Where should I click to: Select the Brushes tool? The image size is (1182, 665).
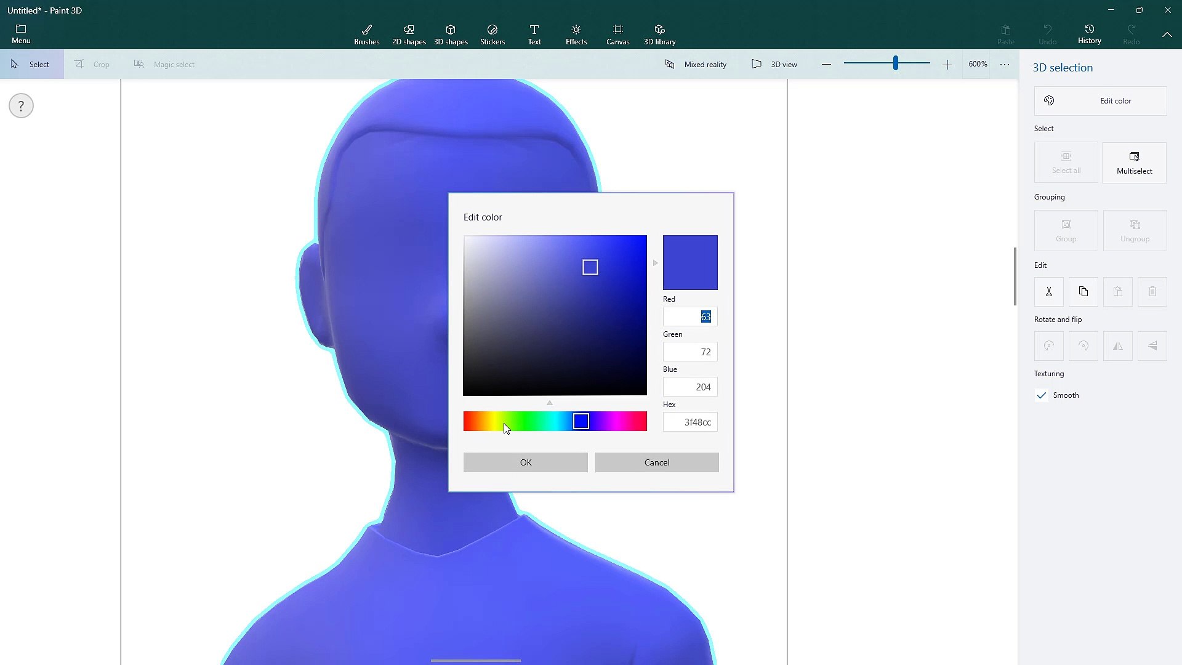(366, 34)
